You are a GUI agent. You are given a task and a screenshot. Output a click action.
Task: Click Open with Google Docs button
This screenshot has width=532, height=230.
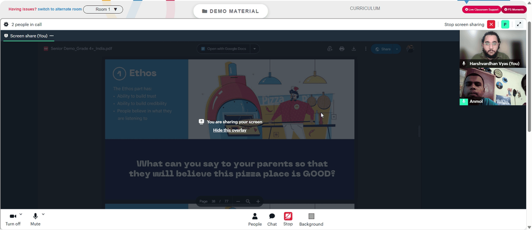pos(224,49)
